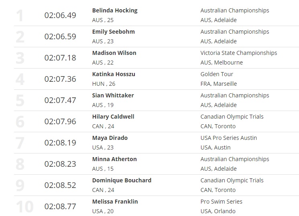
Task: Select Madison Wilson's name
Action: coord(114,53)
